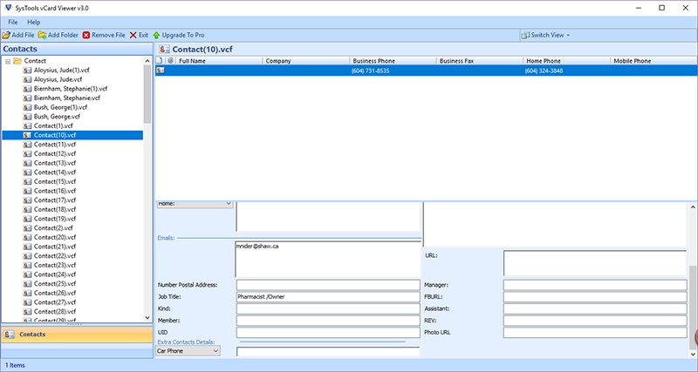Image resolution: width=698 pixels, height=372 pixels.
Task: Select Bush, George(1).vcf file
Action: [x=60, y=107]
